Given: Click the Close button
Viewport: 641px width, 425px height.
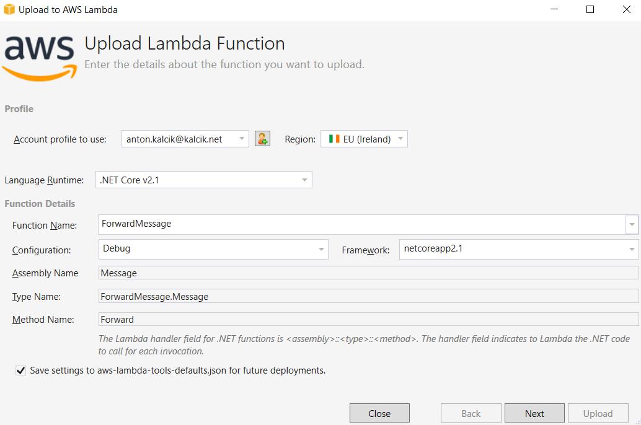Looking at the screenshot, I should point(379,413).
